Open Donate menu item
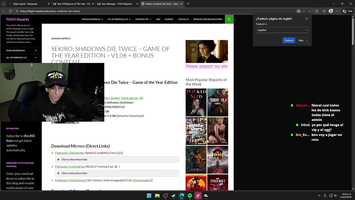 click(x=169, y=19)
